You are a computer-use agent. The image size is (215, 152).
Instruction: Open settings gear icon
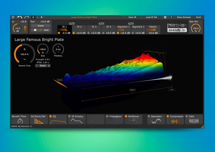(x=165, y=17)
